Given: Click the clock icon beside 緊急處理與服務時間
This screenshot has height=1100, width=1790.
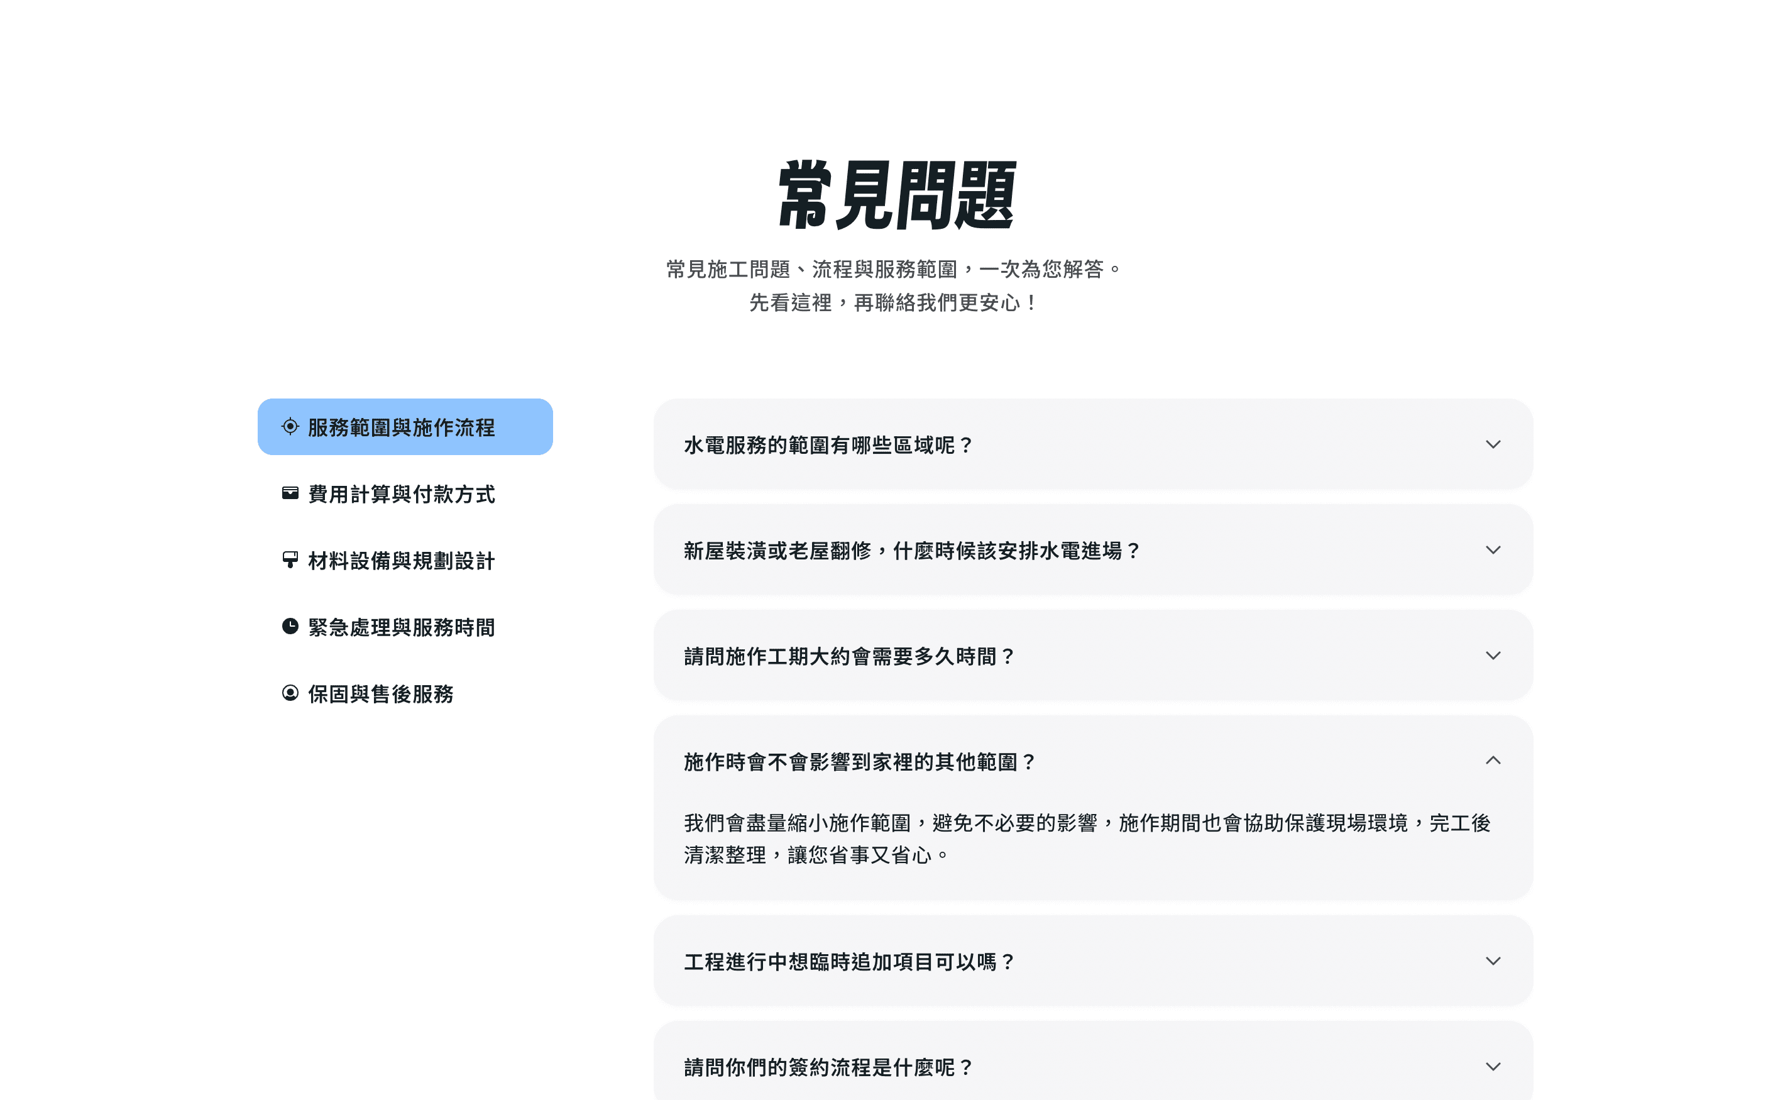Looking at the screenshot, I should 290,627.
